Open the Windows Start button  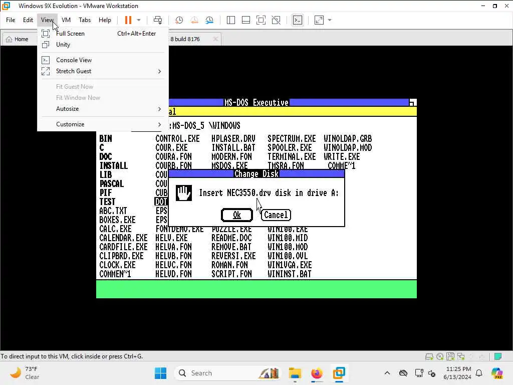tap(160, 373)
